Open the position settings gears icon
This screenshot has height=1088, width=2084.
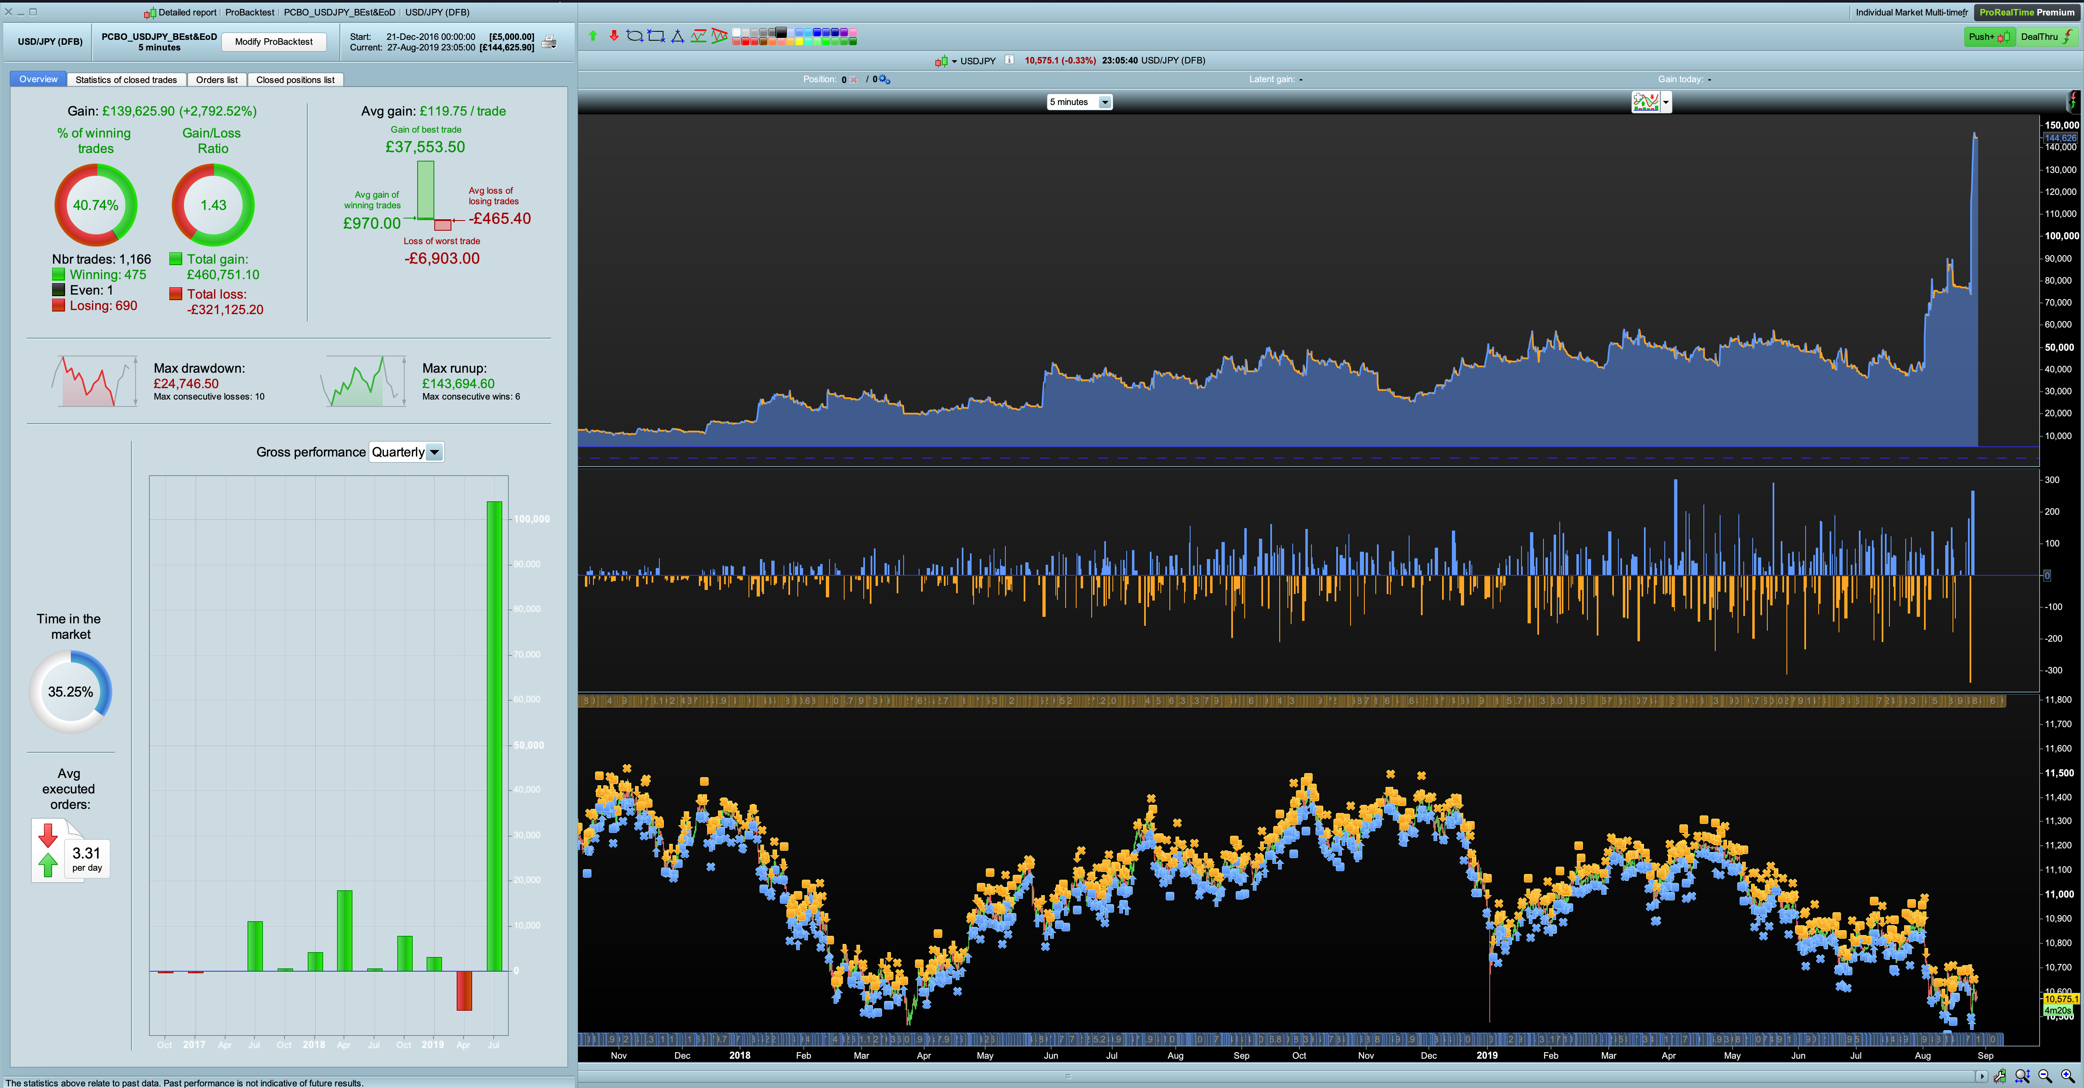885,79
